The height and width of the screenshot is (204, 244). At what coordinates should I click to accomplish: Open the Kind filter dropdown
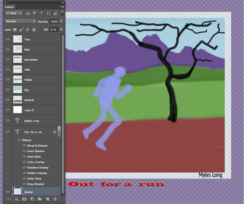(x=14, y=13)
